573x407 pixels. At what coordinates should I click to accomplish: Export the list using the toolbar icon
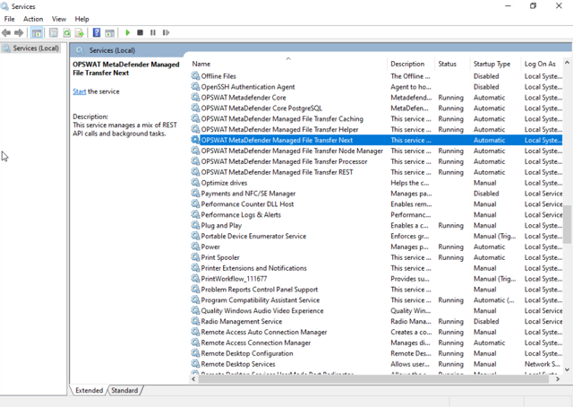pyautogui.click(x=80, y=33)
